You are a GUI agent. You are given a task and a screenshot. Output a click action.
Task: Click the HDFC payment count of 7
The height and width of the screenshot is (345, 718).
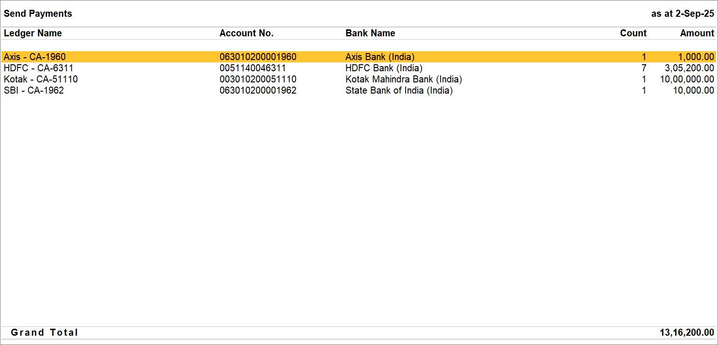tap(644, 68)
